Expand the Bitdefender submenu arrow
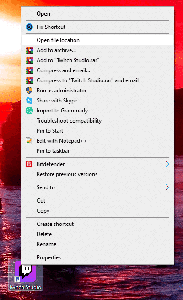 tap(167, 164)
